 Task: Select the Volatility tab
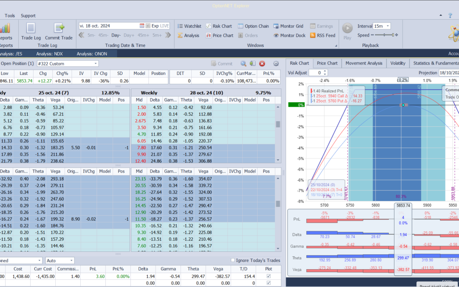[398, 63]
